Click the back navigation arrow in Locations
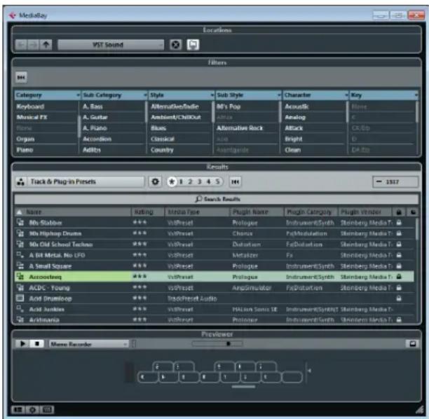The width and height of the screenshot is (429, 419). (21, 45)
